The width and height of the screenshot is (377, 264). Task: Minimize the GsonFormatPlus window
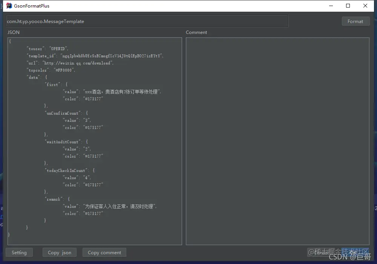331,6
